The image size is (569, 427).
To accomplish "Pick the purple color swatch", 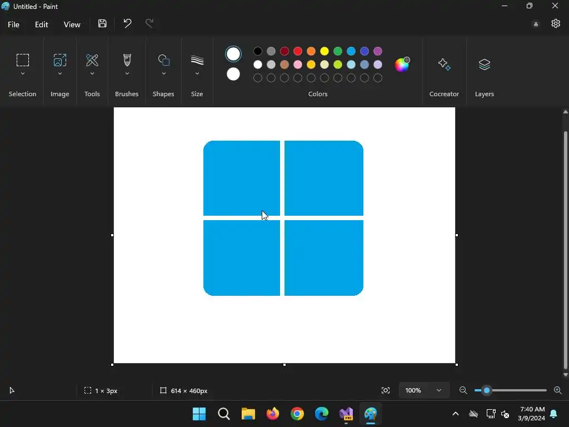I will 378,51.
